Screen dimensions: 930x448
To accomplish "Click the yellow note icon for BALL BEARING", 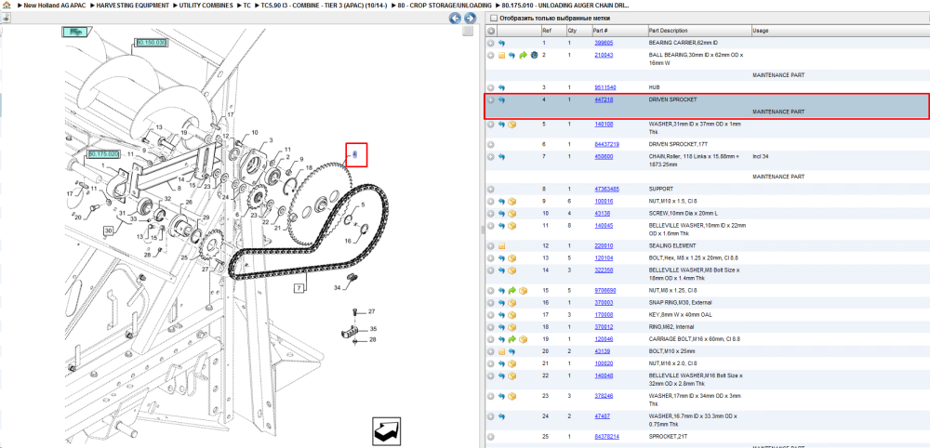I will coord(501,55).
